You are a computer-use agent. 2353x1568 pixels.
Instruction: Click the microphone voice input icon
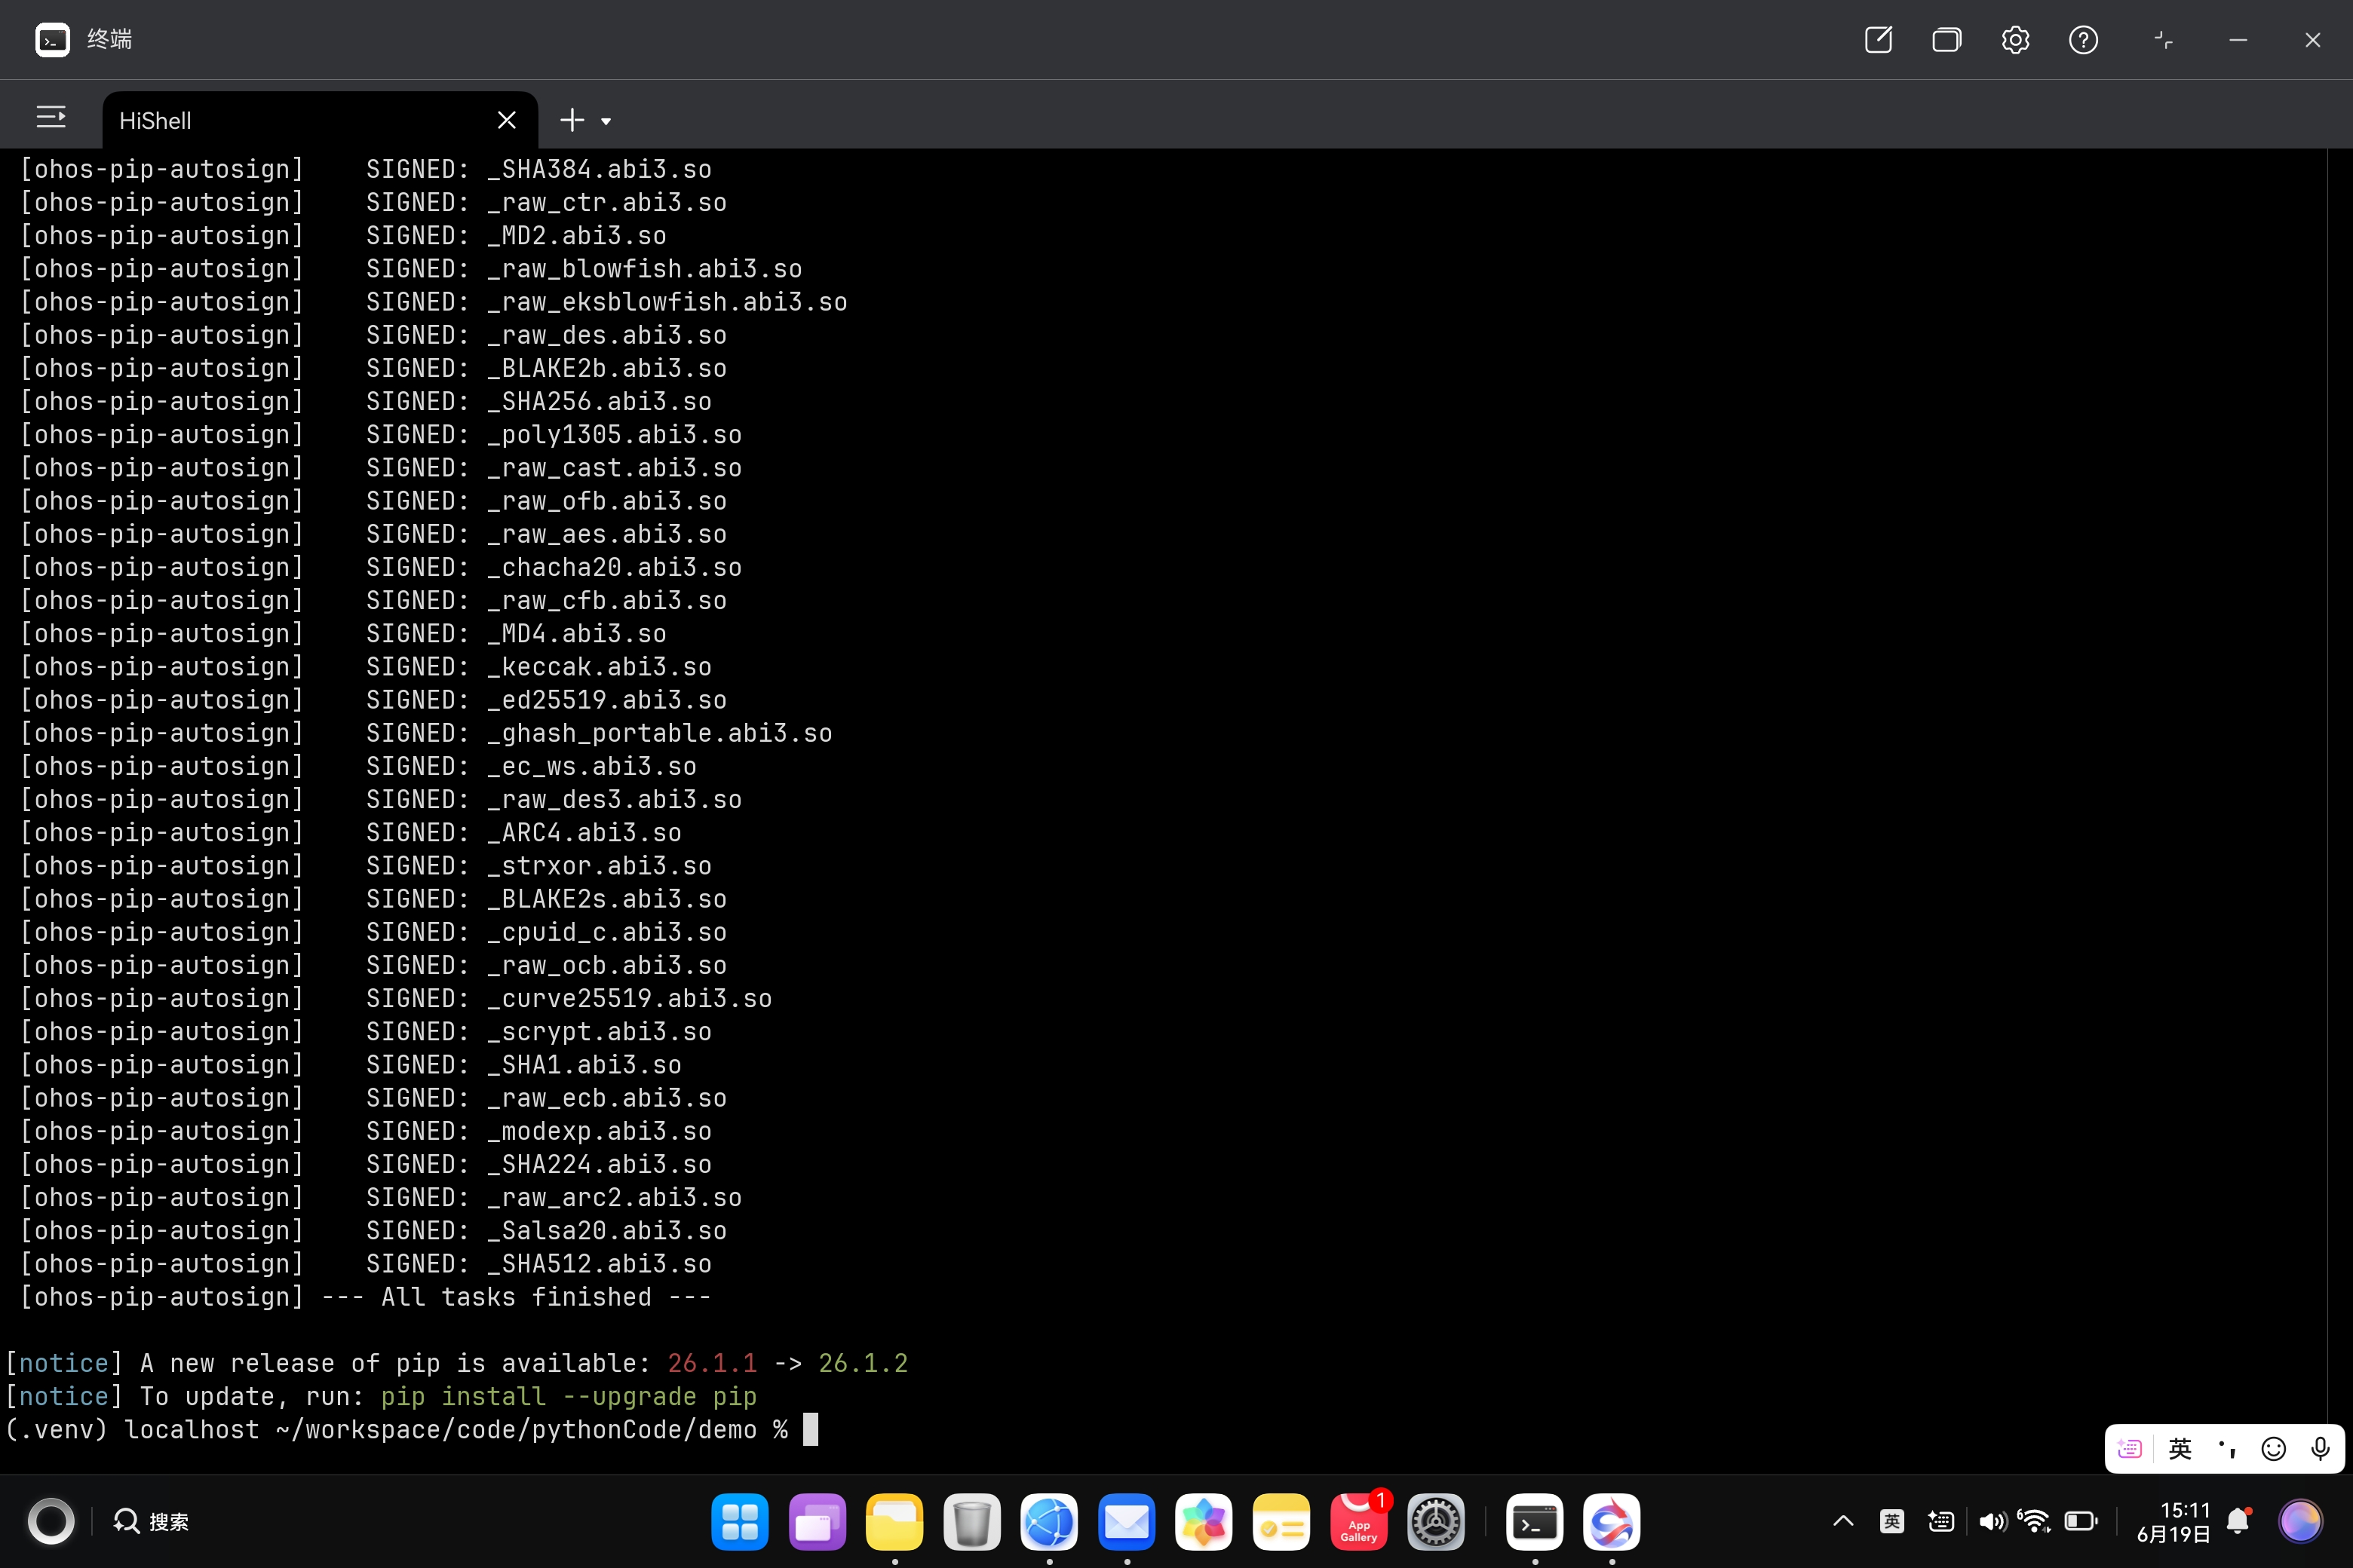pos(2321,1448)
